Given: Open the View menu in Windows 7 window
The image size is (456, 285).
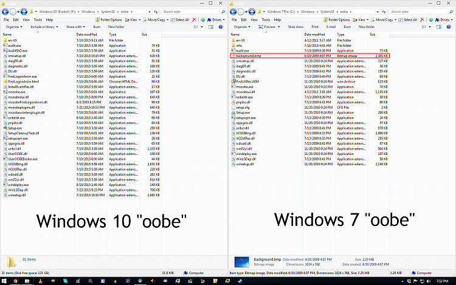Looking at the screenshot, I should point(254,20).
